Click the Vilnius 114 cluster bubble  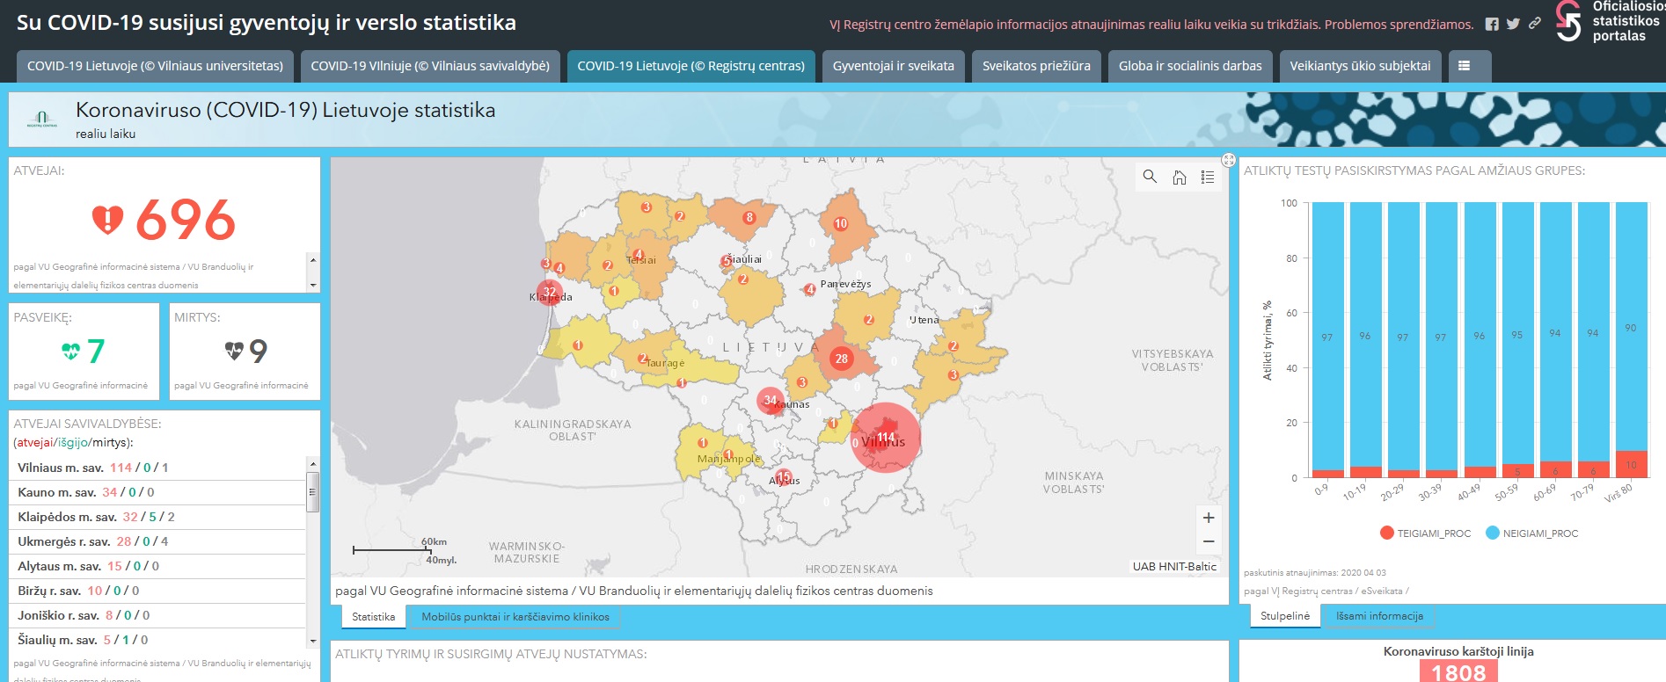[x=886, y=438]
